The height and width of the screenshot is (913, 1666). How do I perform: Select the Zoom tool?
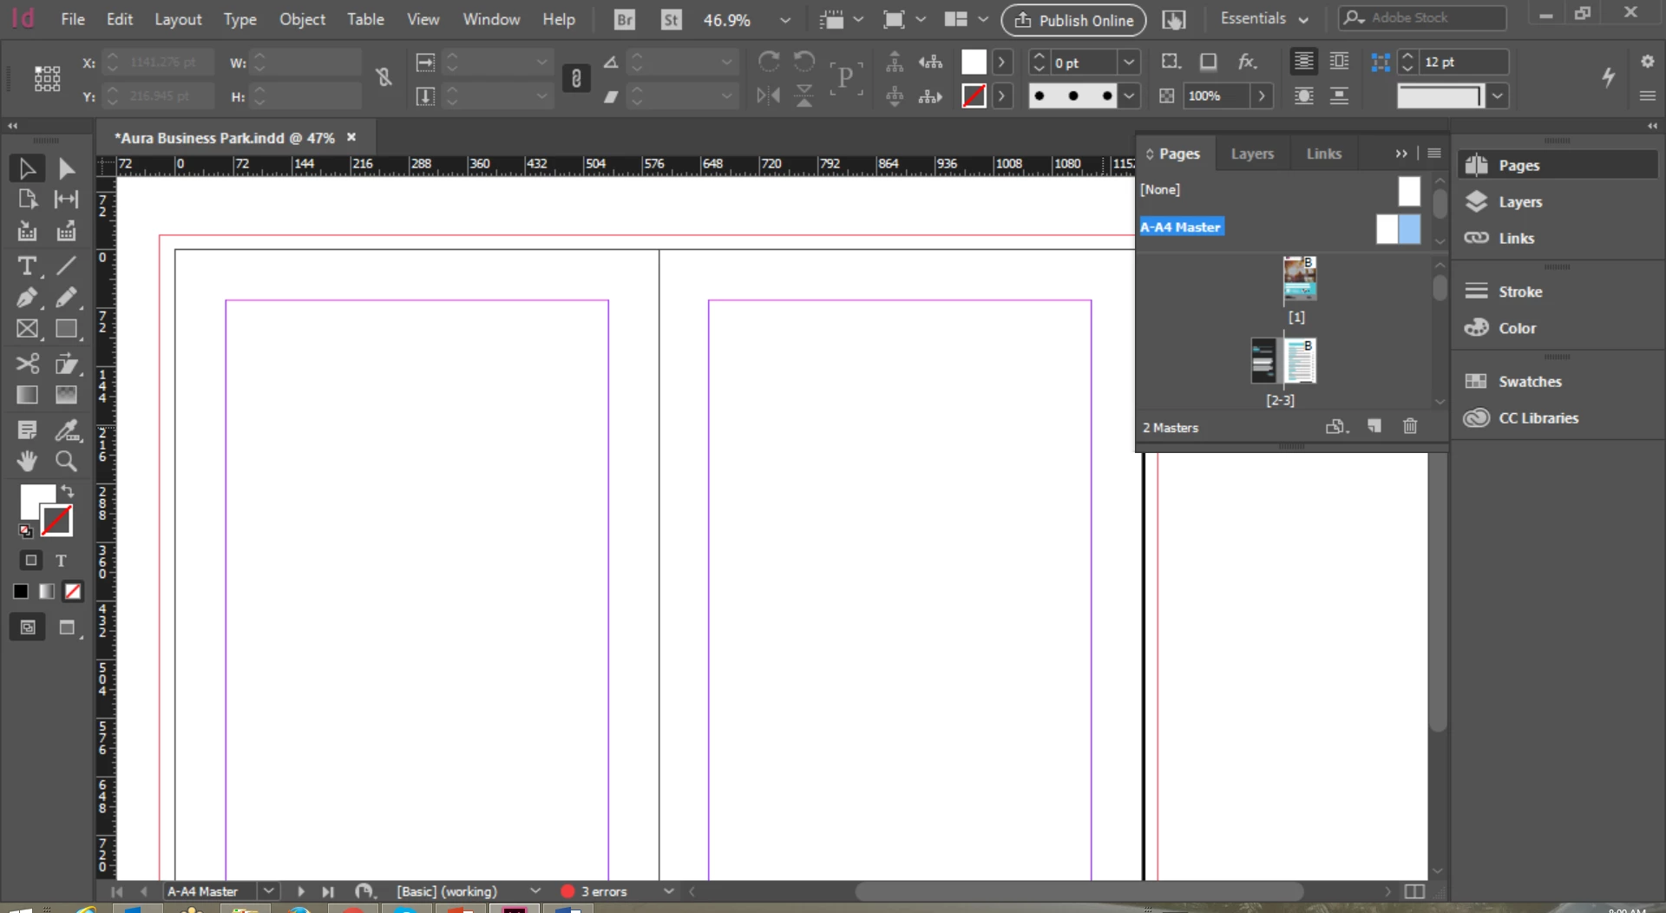pos(66,461)
